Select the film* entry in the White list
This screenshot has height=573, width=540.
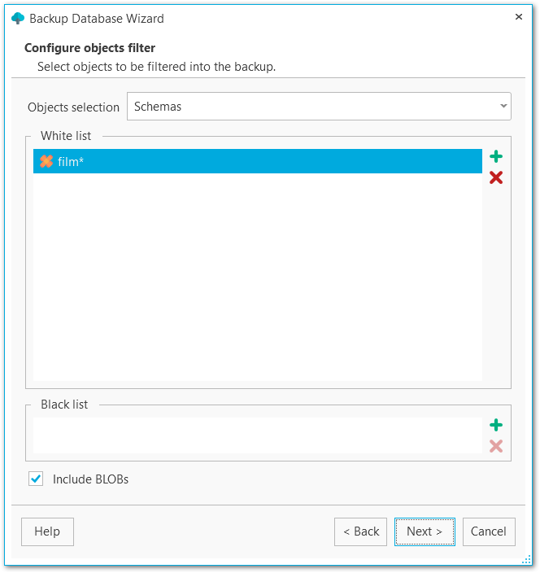(244, 161)
